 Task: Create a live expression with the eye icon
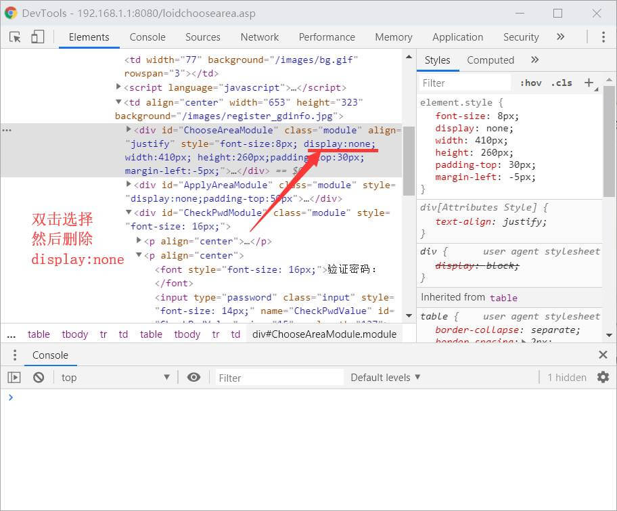(x=195, y=377)
